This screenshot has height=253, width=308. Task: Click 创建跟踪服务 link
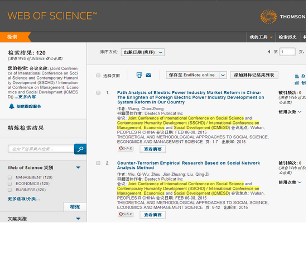click(x=28, y=106)
